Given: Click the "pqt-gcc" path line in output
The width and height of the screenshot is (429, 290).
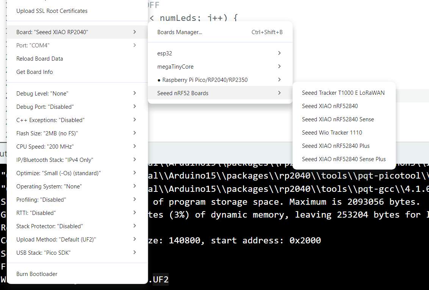Looking at the screenshot, I should pos(288,189).
